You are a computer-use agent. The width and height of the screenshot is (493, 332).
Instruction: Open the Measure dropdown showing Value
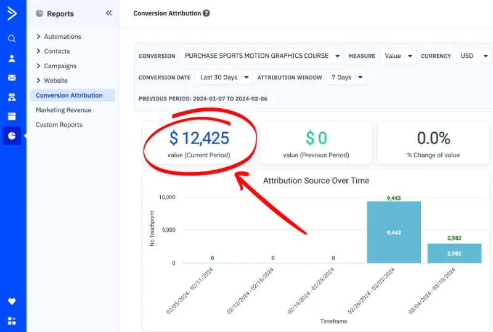pos(397,56)
